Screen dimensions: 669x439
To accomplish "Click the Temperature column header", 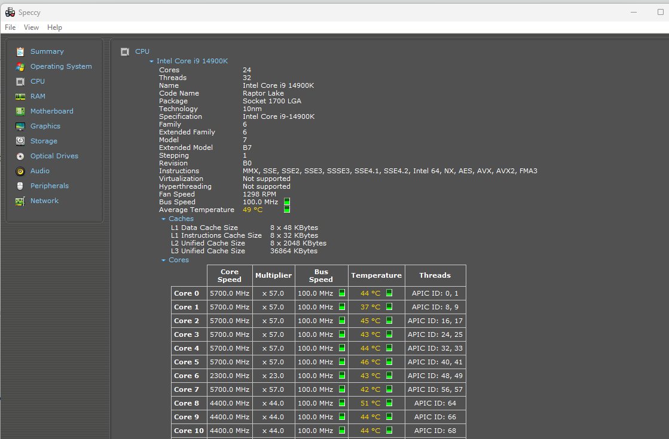I will pos(376,275).
